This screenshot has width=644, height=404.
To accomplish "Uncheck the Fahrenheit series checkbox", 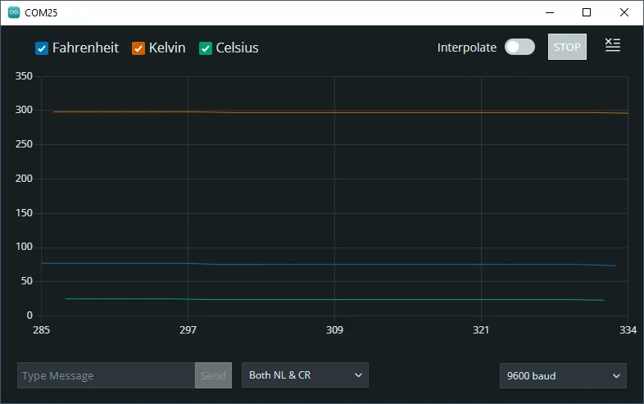I will point(43,48).
